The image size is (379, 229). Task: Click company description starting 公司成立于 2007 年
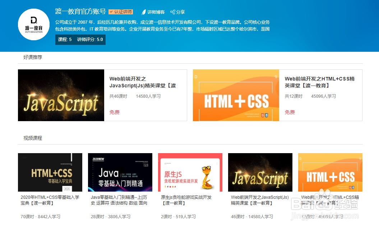(x=162, y=26)
